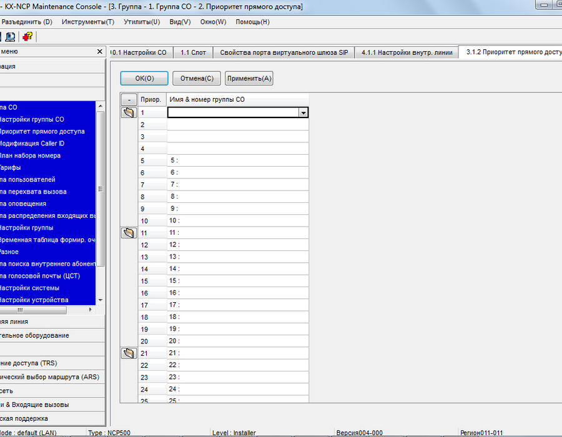The width and height of the screenshot is (562, 437).
Task: Switch to the Настройки CO tab
Action: pyautogui.click(x=141, y=52)
